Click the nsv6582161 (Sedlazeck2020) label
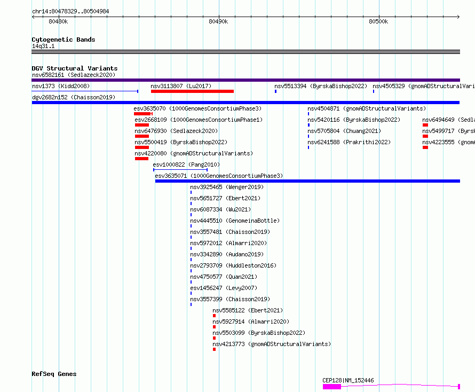 coord(74,75)
